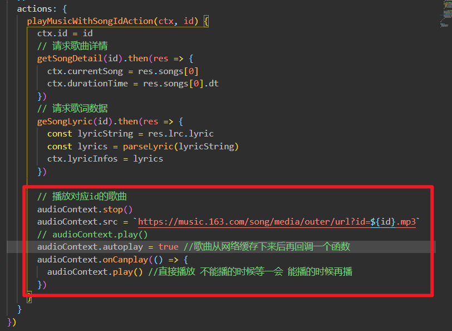Click 'audioContext.autoplay = true' statement
Viewport: 452px width, 331px height.
click(108, 247)
